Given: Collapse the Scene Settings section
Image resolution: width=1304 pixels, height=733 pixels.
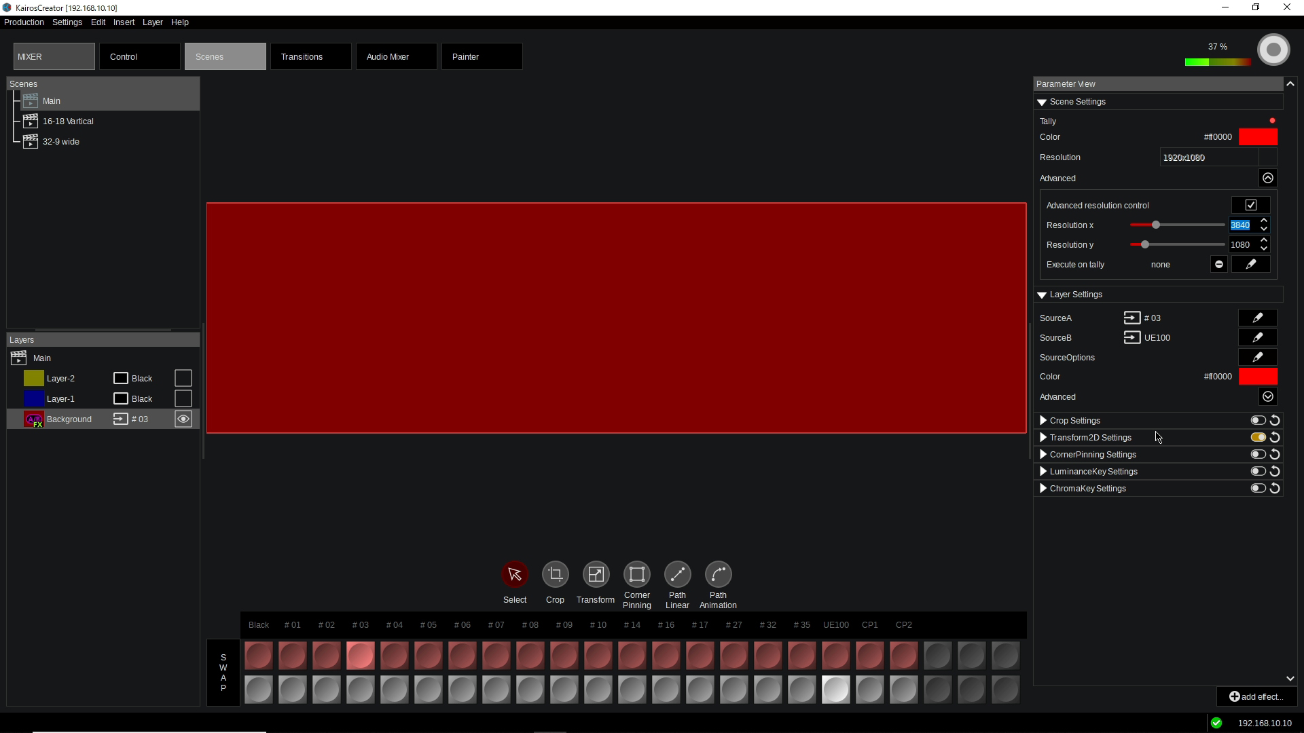Looking at the screenshot, I should pos(1042,102).
